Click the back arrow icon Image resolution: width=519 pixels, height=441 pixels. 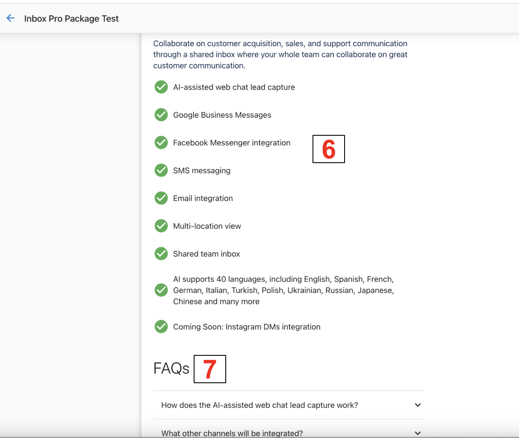coord(11,18)
